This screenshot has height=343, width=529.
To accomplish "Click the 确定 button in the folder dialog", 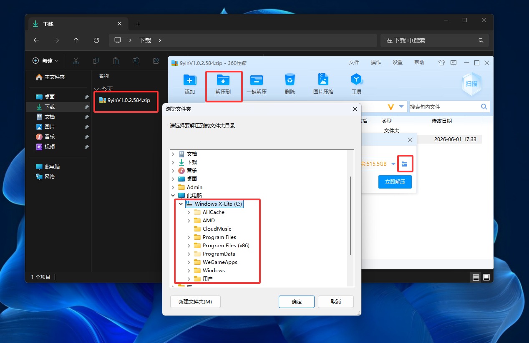I will 297,302.
